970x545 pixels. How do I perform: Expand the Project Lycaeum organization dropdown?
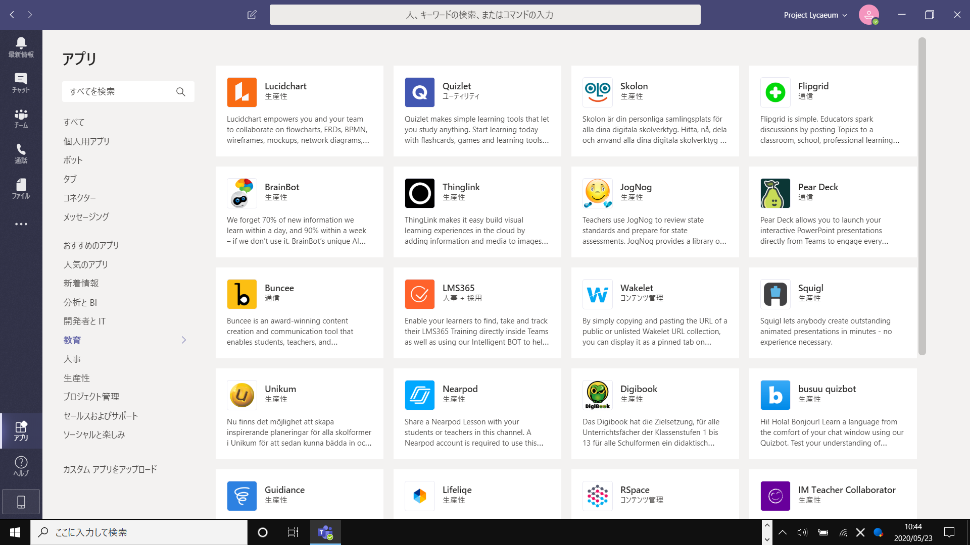[815, 15]
